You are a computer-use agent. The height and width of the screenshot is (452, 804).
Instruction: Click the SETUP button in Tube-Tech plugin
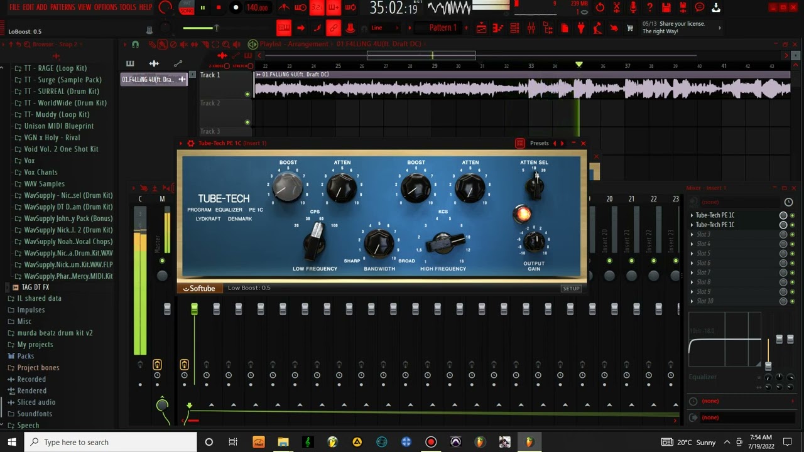tap(571, 288)
